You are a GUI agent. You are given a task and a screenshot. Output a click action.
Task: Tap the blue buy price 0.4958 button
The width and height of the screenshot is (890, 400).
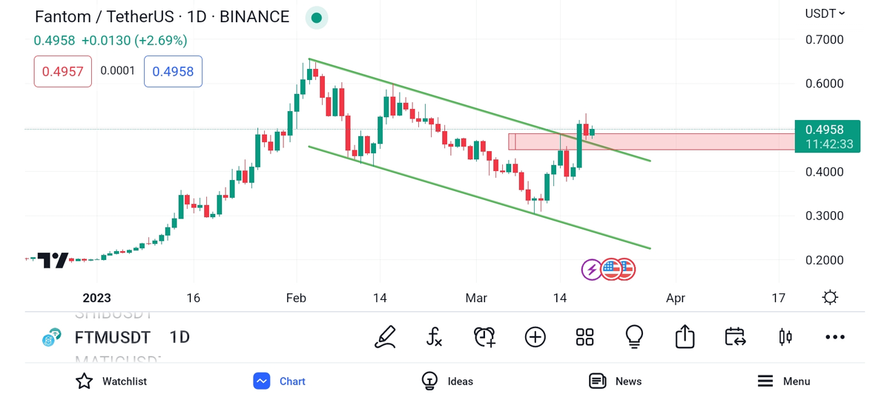pyautogui.click(x=173, y=72)
